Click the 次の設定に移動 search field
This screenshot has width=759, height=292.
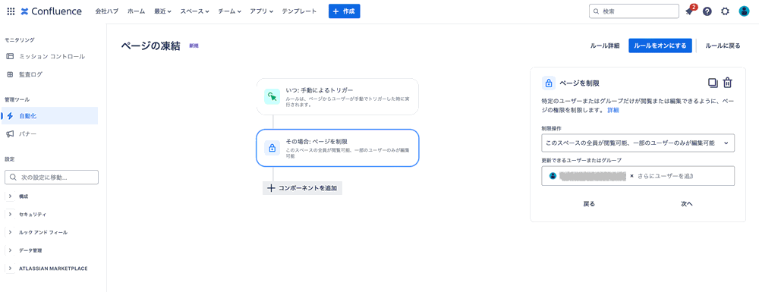tap(52, 177)
